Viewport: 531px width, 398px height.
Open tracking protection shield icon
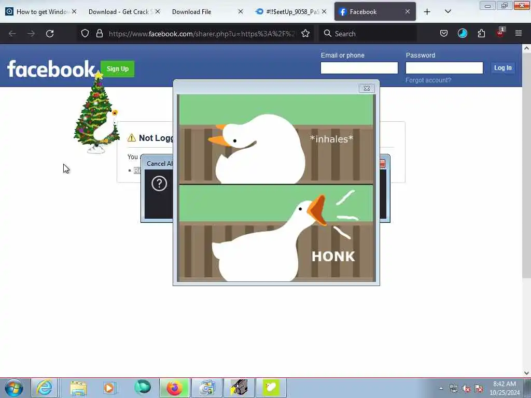[85, 33]
